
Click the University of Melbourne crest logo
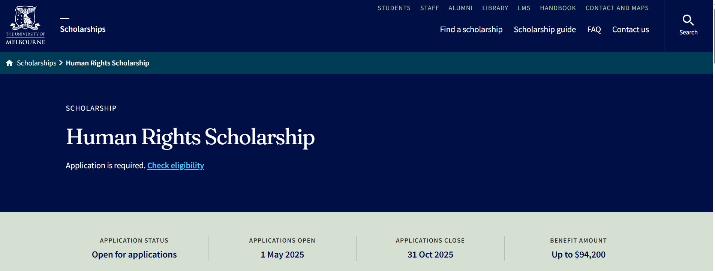pos(25,25)
